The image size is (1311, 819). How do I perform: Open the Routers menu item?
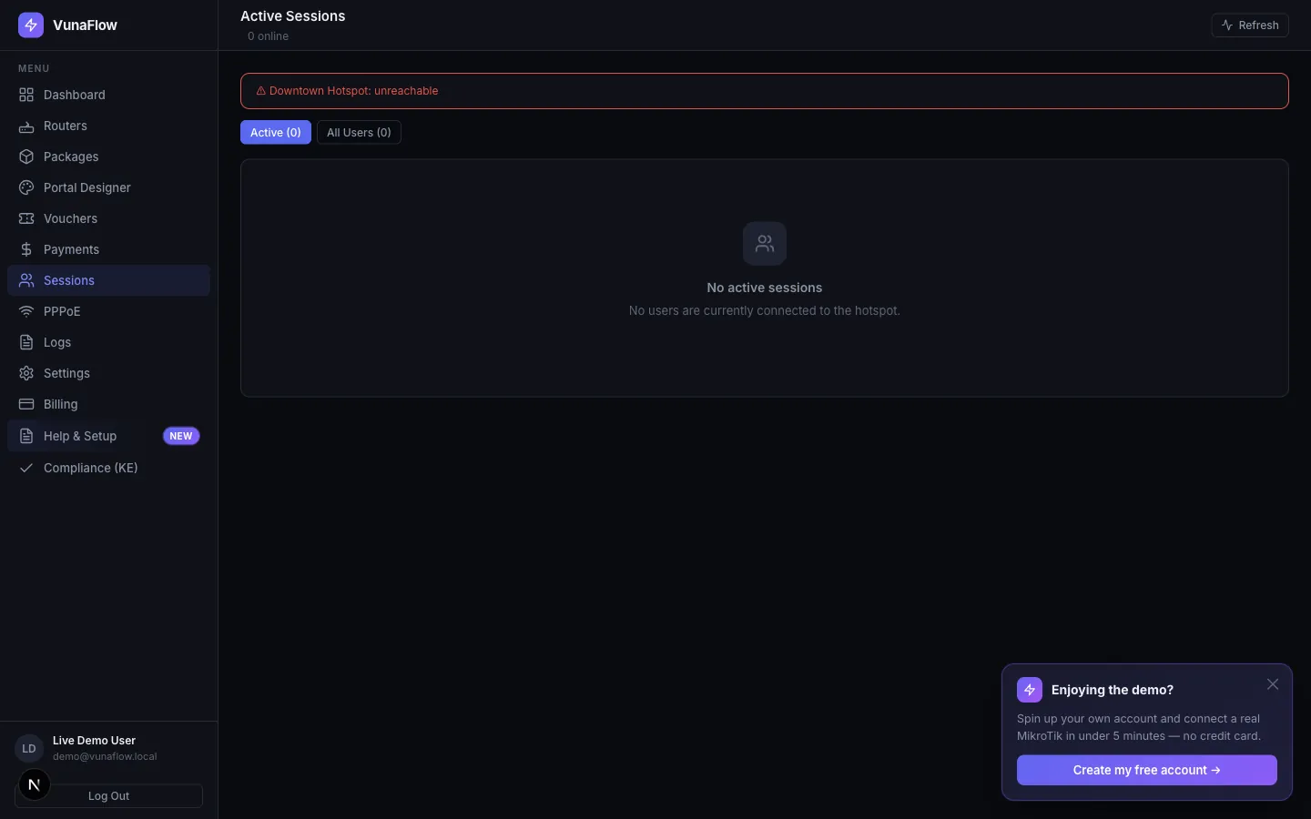108,126
